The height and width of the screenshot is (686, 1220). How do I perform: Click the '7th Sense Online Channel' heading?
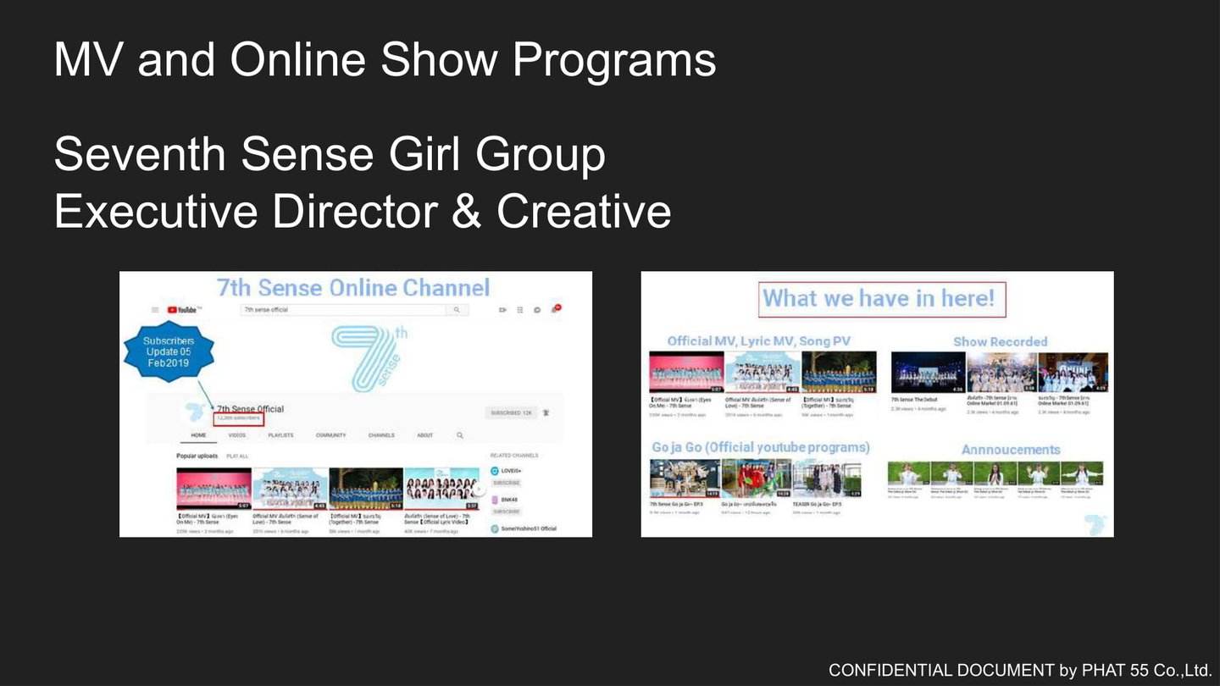click(x=353, y=288)
